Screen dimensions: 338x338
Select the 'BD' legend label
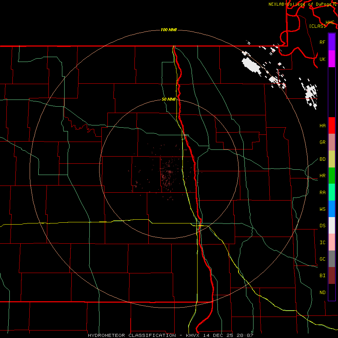[x=322, y=159]
